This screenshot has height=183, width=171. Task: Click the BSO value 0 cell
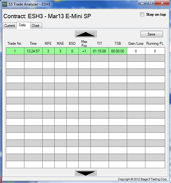(72, 51)
